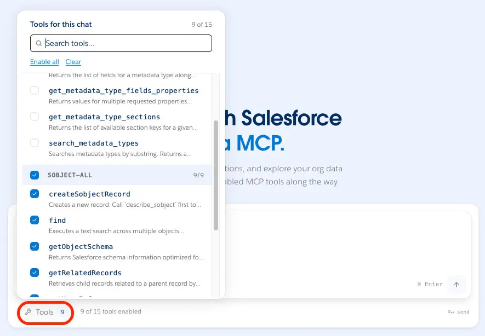Click the tools list scrollbar thumb
Image resolution: width=485 pixels, height=336 pixels.
point(216,175)
